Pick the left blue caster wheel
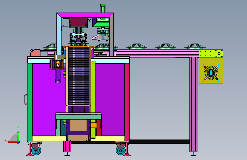Screen dimensions: 247x160 coord(36,150)
